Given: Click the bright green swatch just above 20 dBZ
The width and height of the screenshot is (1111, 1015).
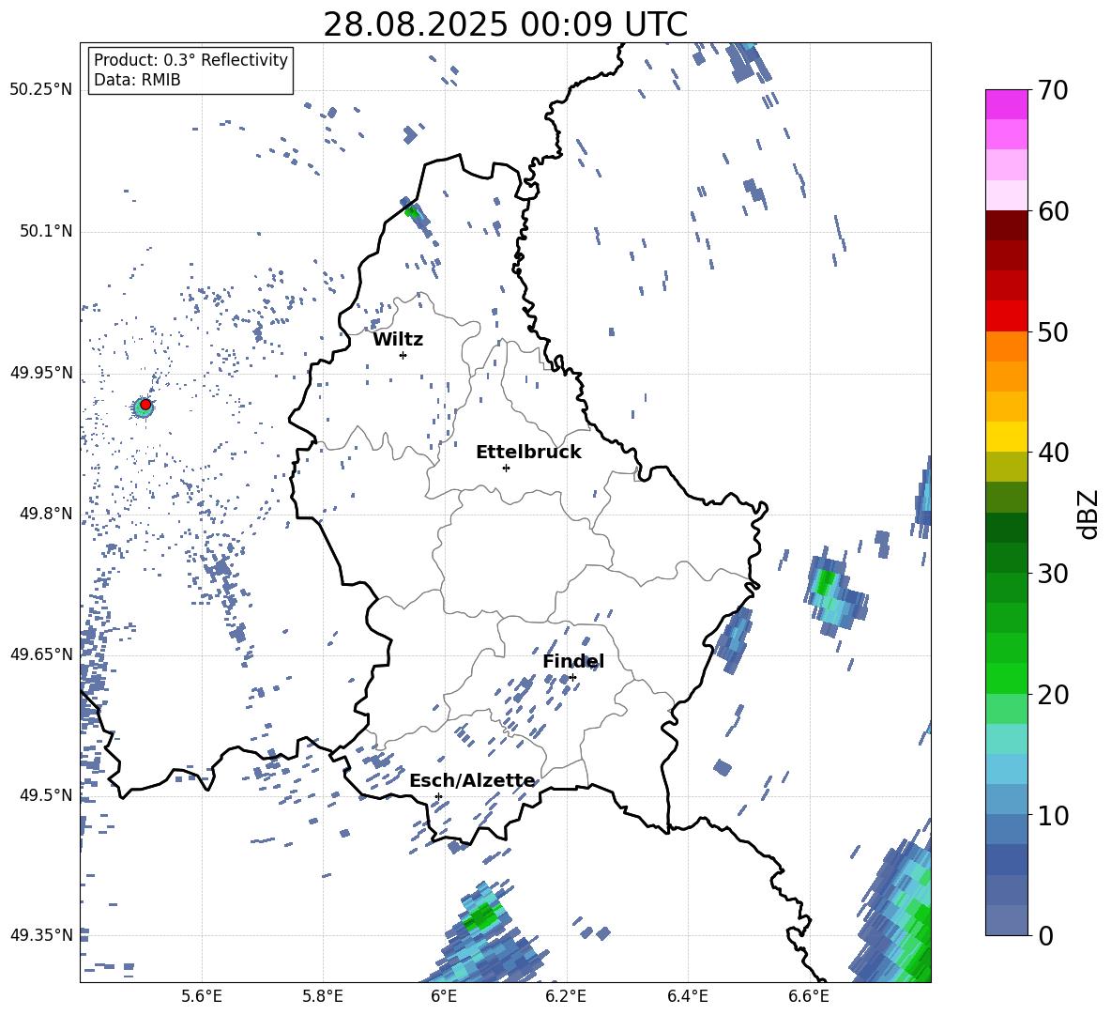Looking at the screenshot, I should click(1006, 678).
